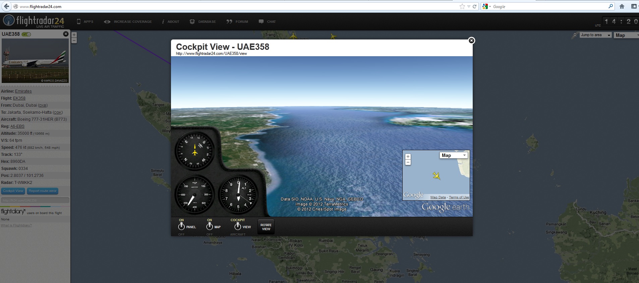Close the Cockpit View popup
This screenshot has height=283, width=639.
pyautogui.click(x=471, y=40)
